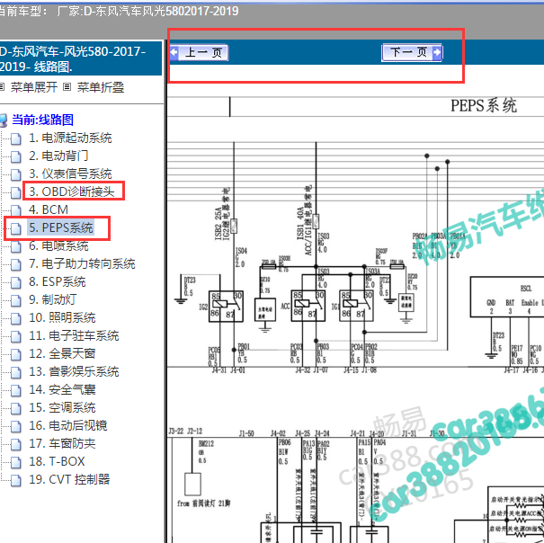
Task: Click the IG2 relay in the diagram
Action: (x=226, y=307)
